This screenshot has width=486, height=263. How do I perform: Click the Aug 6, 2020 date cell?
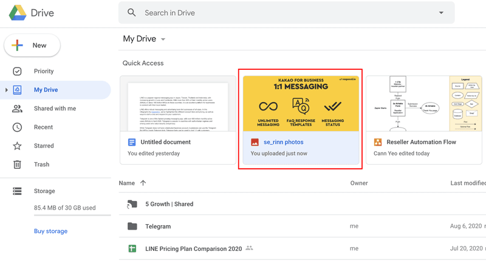coord(466,226)
